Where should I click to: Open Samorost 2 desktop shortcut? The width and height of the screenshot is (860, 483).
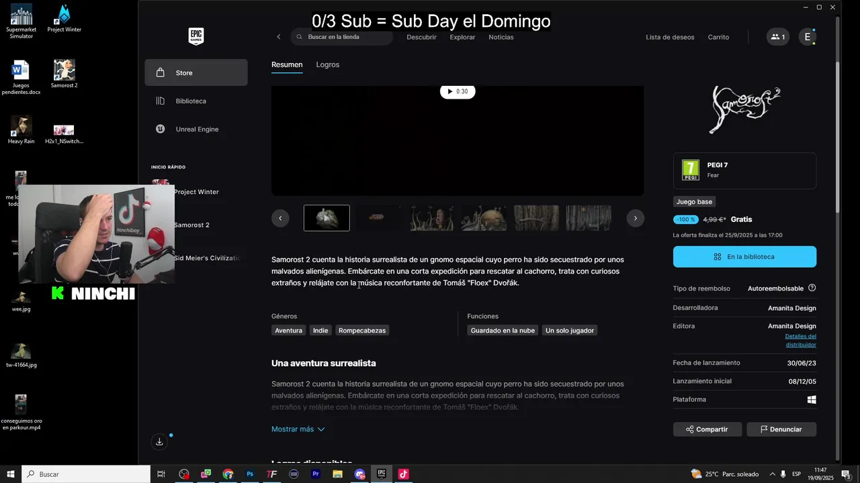click(x=64, y=74)
